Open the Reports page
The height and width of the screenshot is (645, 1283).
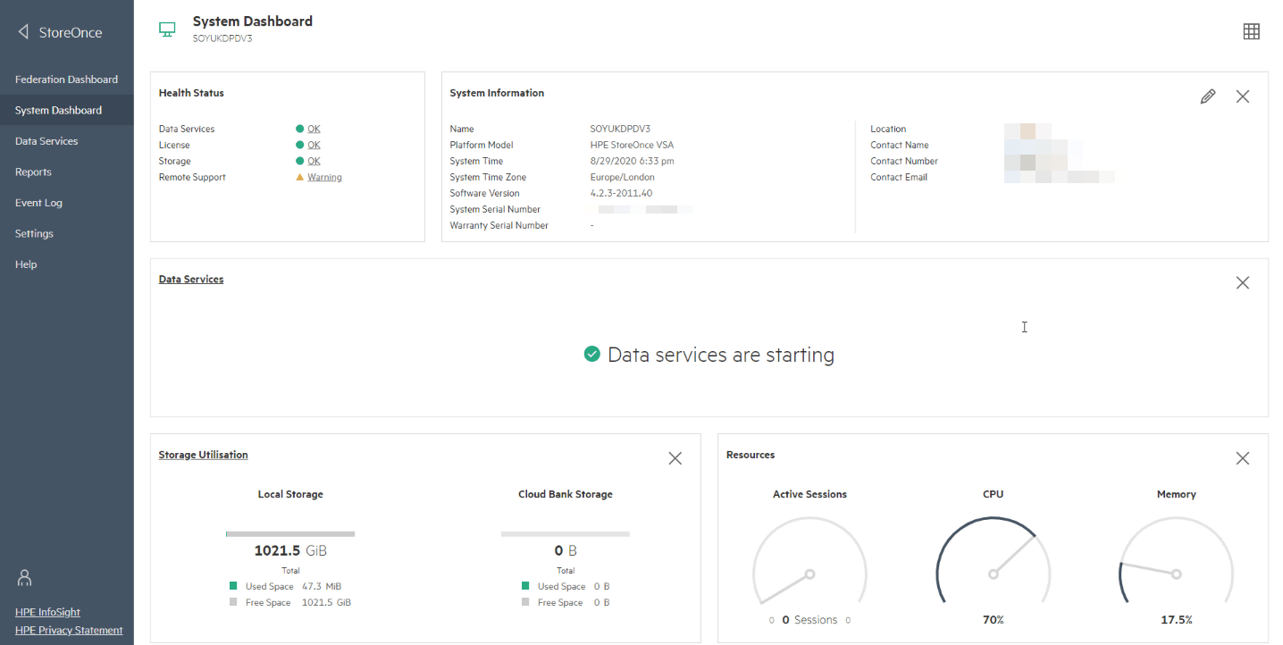[x=33, y=172]
